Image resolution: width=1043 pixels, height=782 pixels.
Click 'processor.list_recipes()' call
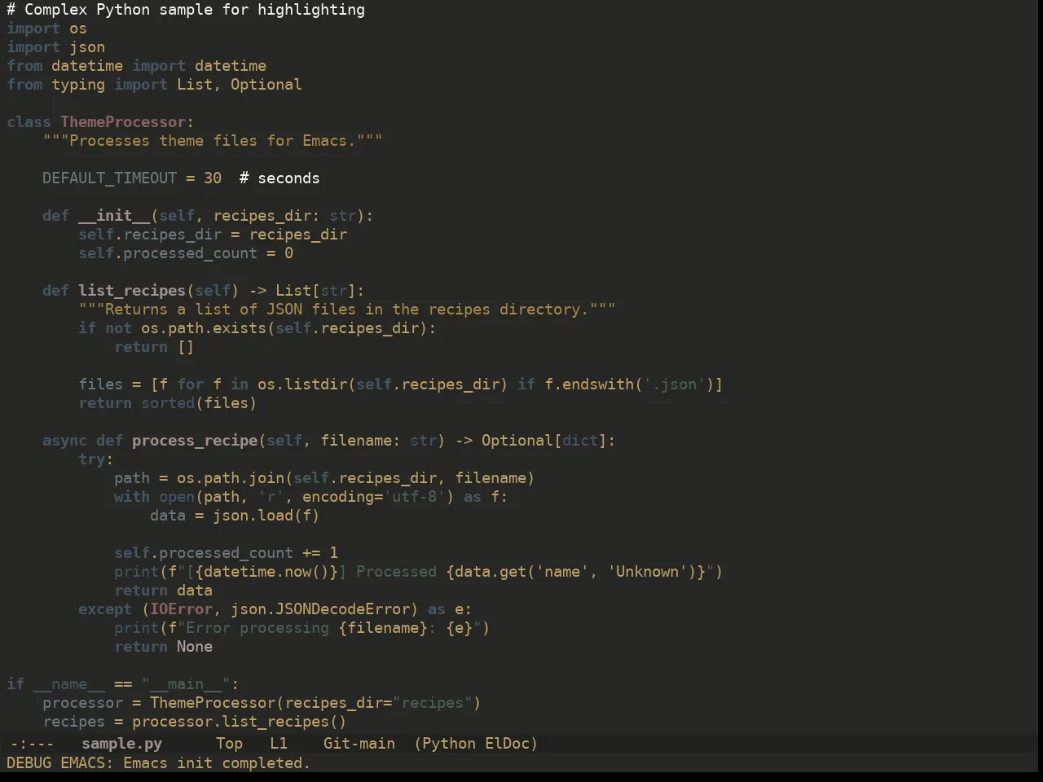coord(240,722)
